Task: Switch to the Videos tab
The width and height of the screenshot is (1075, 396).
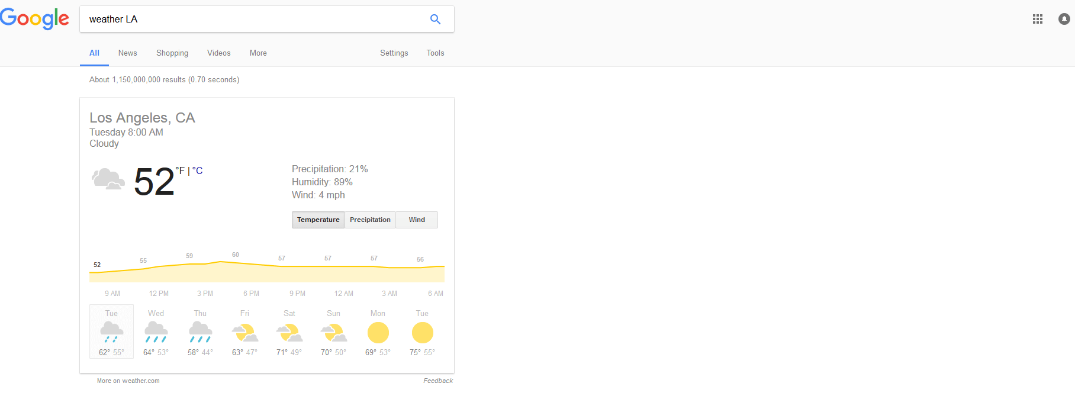Action: click(x=218, y=53)
